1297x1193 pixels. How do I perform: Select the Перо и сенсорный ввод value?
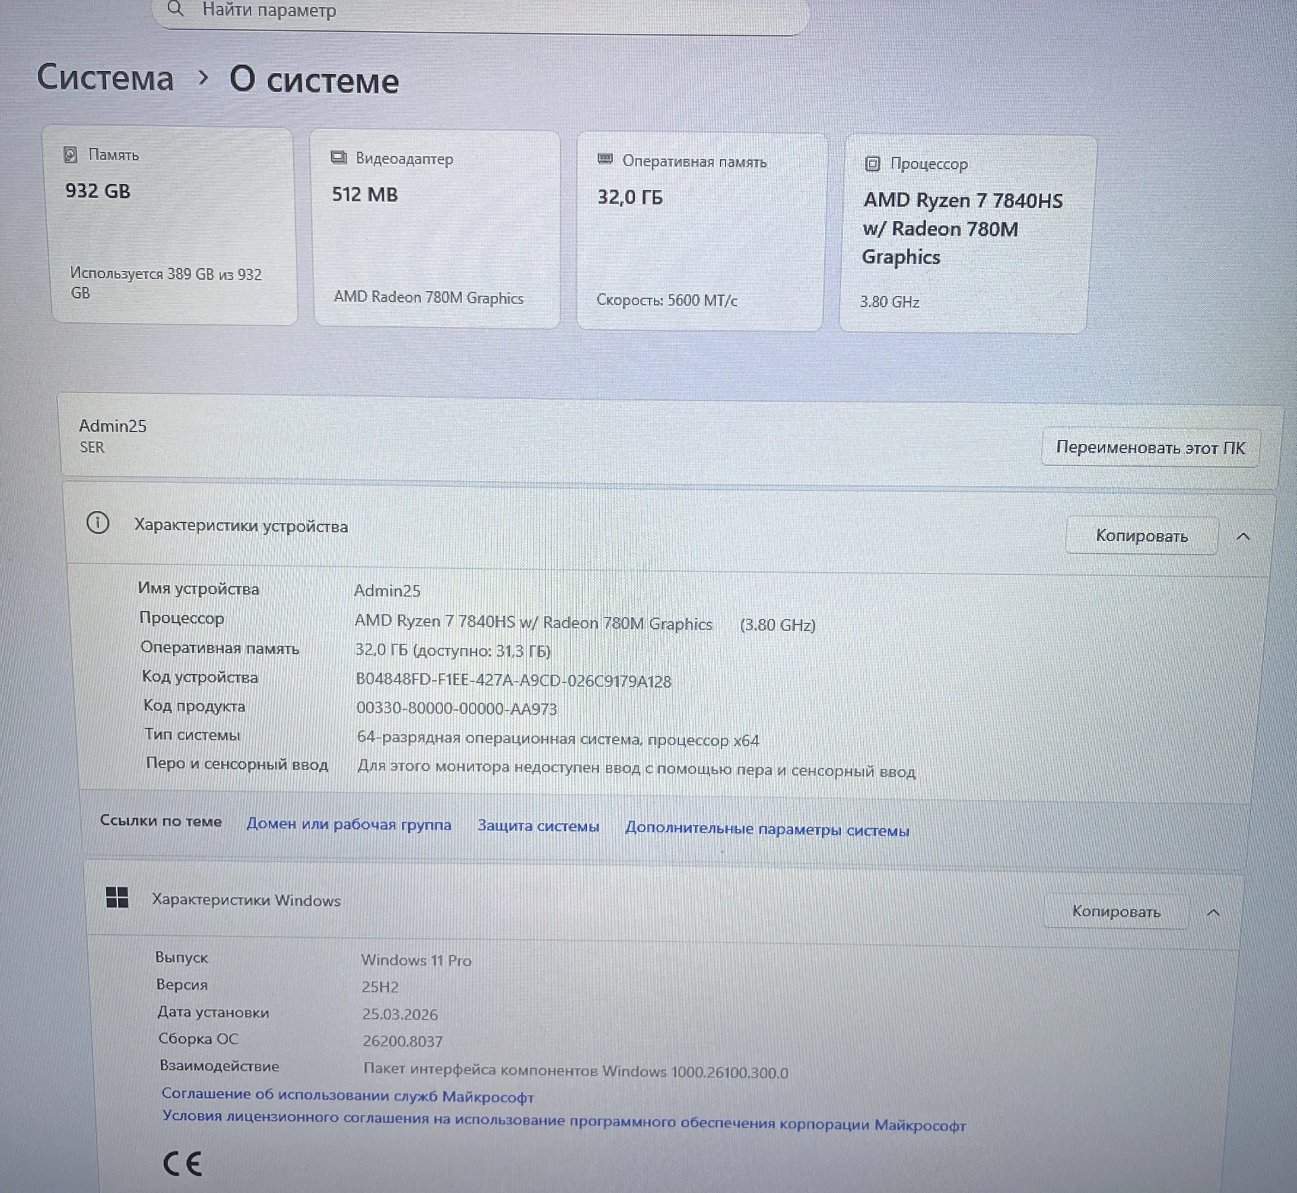click(x=636, y=769)
